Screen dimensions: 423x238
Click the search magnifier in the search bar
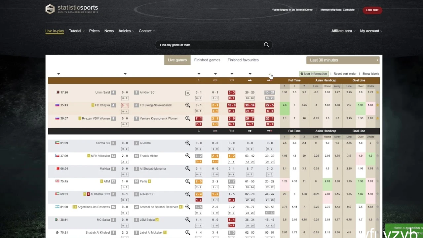pyautogui.click(x=266, y=45)
